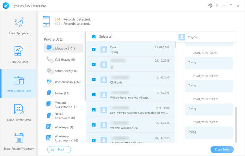Select Photo&video category icon
Viewport: 245px width, 156px height.
pos(49,82)
